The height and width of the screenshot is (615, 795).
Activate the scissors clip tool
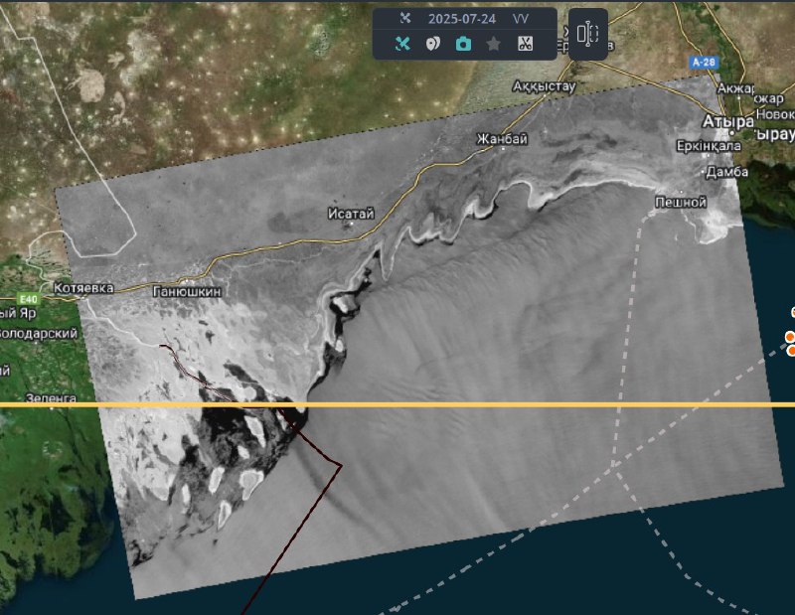click(526, 44)
